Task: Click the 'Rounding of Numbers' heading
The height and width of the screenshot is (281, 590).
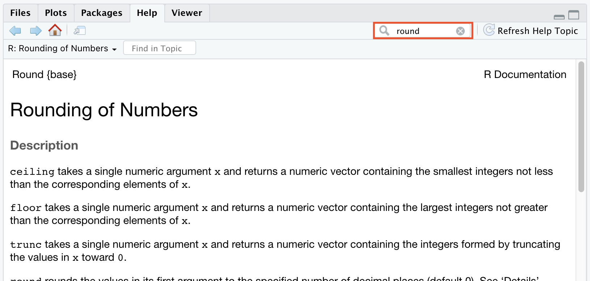Action: (104, 110)
